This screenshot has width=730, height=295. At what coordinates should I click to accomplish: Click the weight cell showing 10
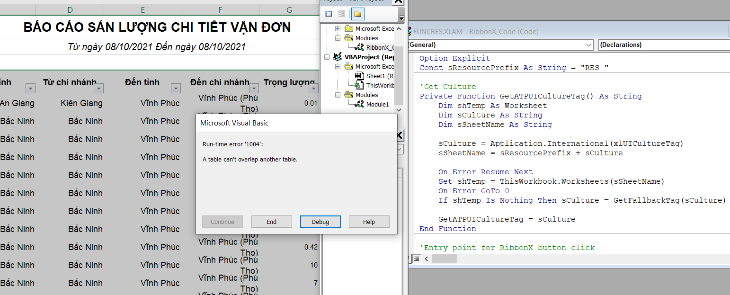[x=314, y=265]
